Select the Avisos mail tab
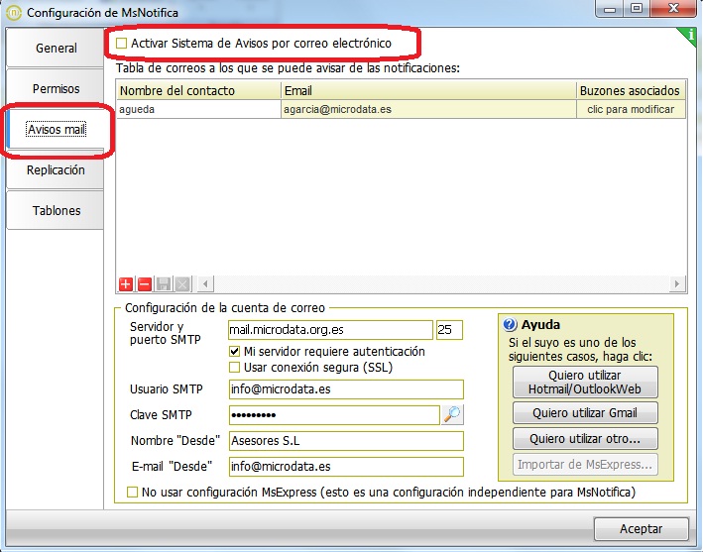The width and height of the screenshot is (703, 552). click(x=56, y=130)
